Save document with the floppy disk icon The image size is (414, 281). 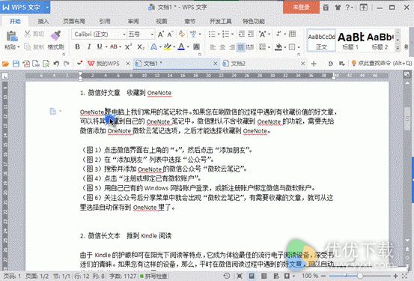click(x=16, y=64)
